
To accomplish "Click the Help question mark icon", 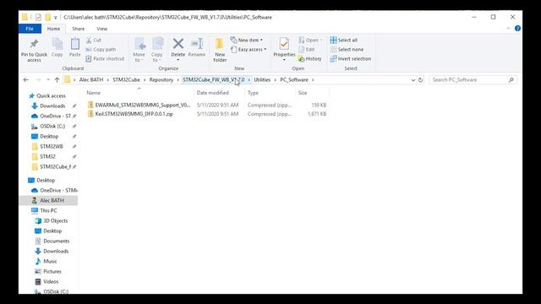I will click(x=517, y=29).
